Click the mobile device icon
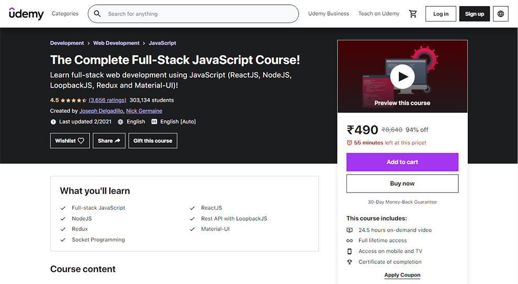The width and height of the screenshot is (518, 284). [x=350, y=251]
